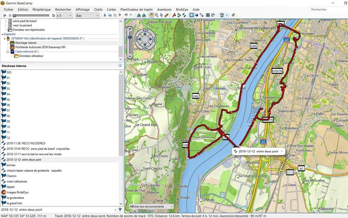Screen dimensions: 348x218
Task: Open the Cartes menu
Action: 111,10
